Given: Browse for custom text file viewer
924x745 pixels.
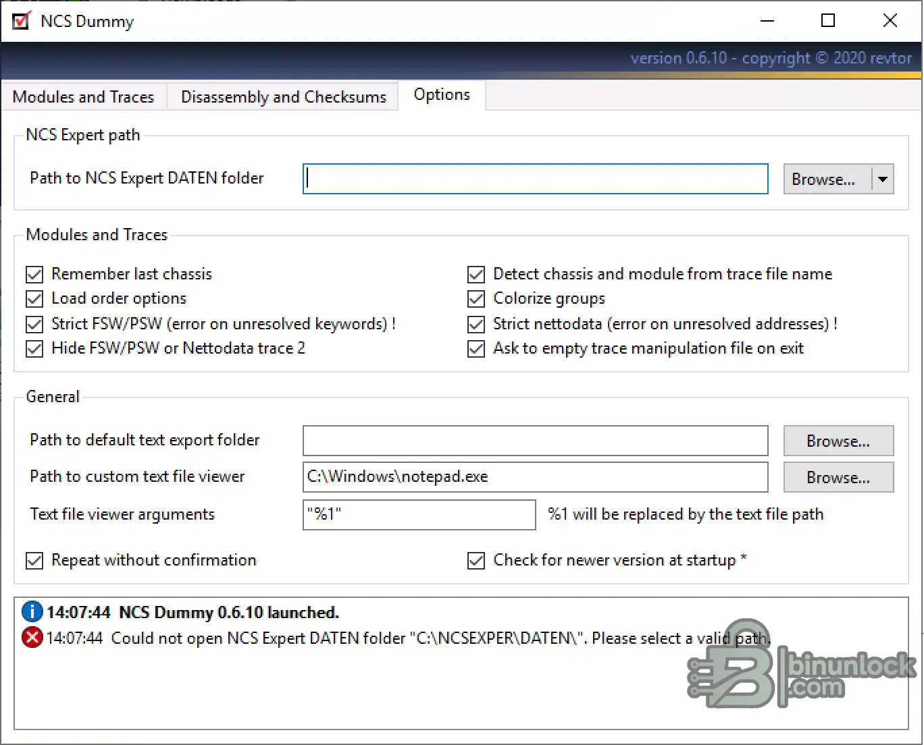Looking at the screenshot, I should 838,477.
